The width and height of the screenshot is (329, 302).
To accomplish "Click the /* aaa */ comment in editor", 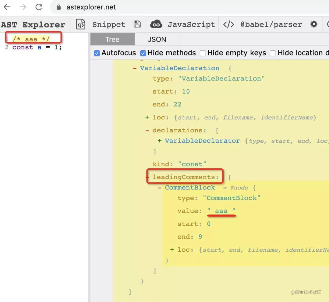I will (x=31, y=39).
